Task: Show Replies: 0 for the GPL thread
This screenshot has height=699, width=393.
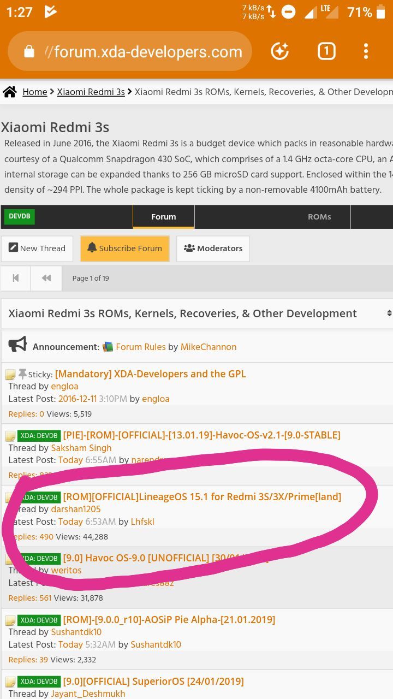Action: 26,414
